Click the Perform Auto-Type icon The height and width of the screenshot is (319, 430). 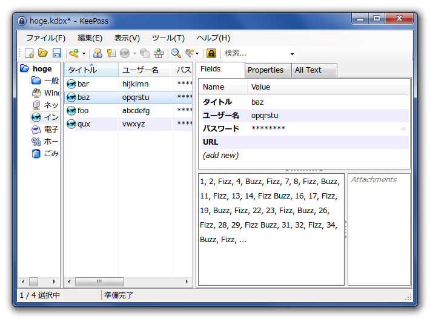coord(159,53)
